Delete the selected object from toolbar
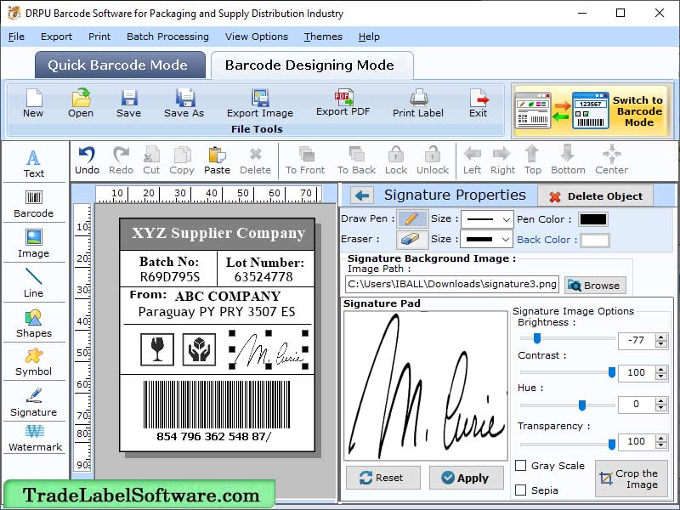This screenshot has width=680, height=510. coord(256,160)
